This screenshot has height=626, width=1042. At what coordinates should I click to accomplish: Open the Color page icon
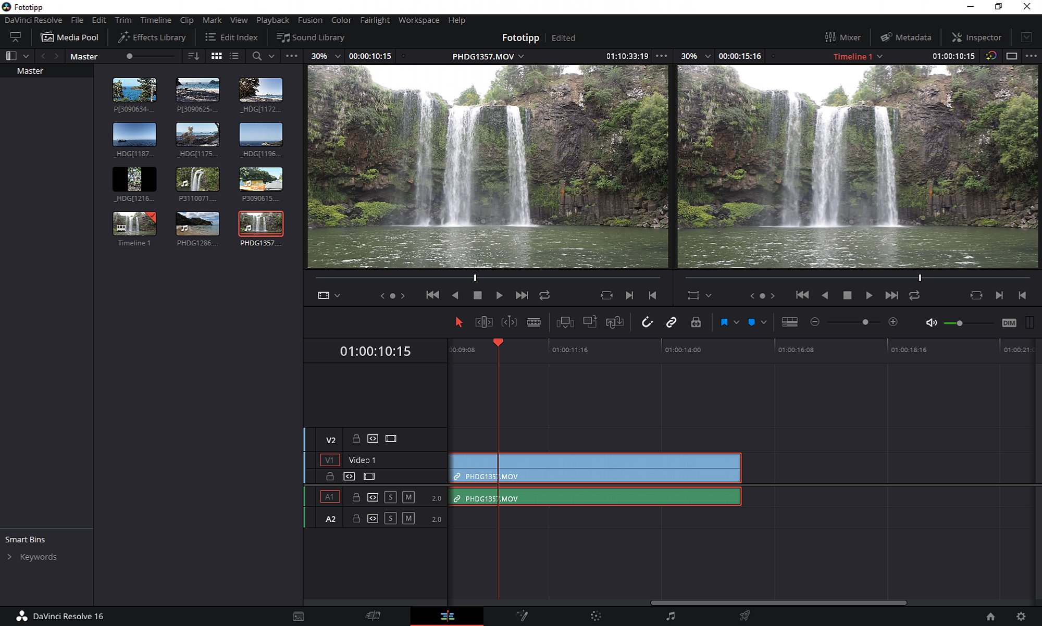(596, 616)
